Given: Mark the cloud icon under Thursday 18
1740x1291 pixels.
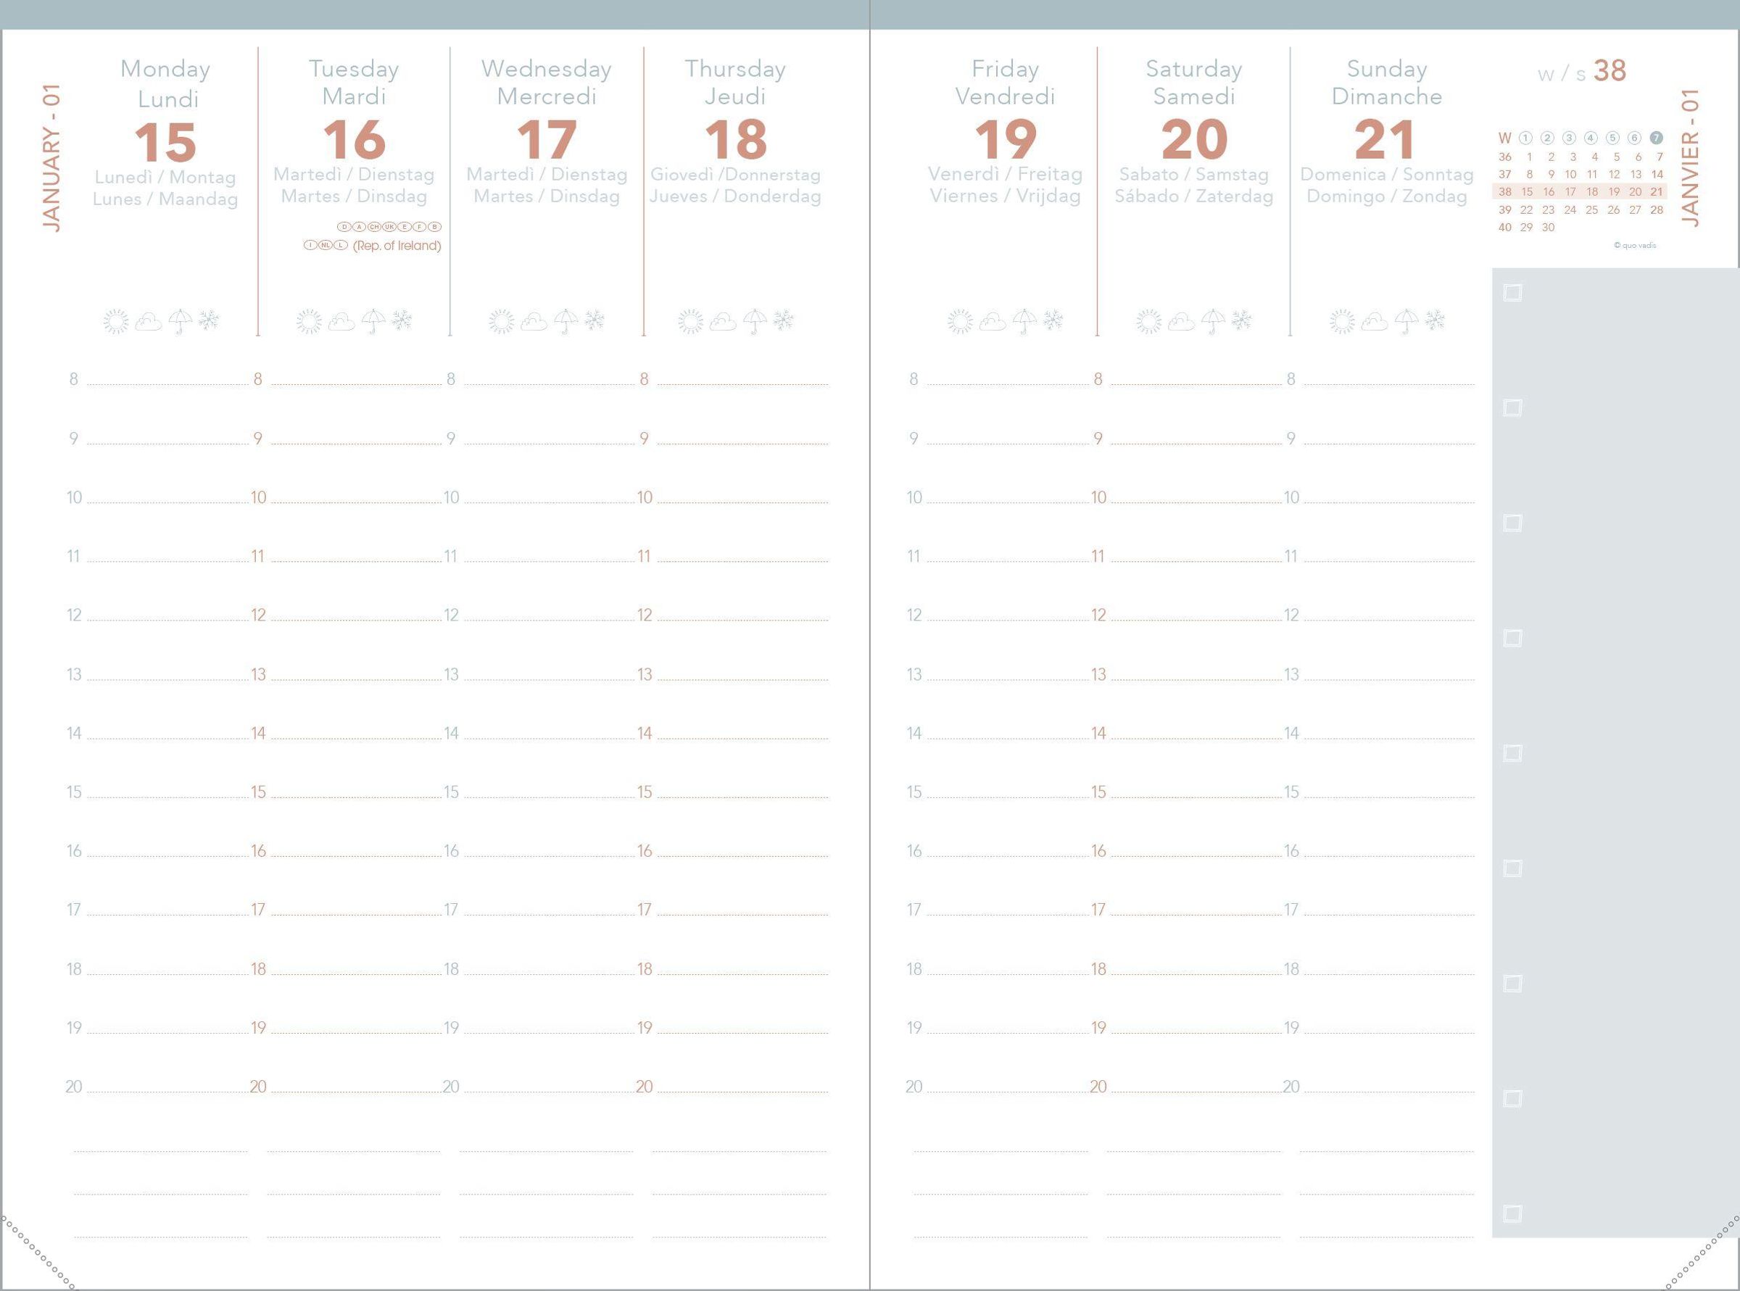Looking at the screenshot, I should (x=722, y=321).
